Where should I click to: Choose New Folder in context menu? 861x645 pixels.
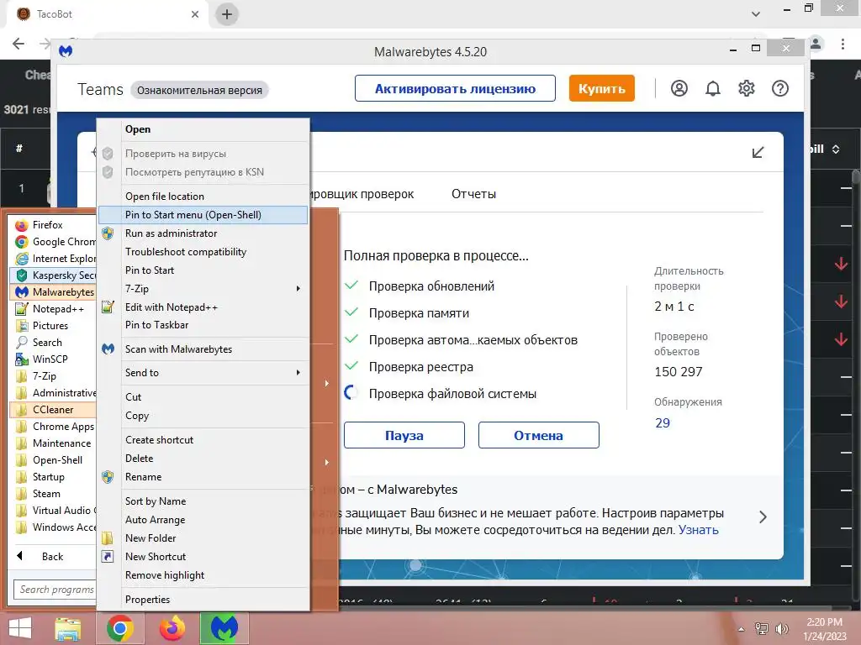[203, 538]
